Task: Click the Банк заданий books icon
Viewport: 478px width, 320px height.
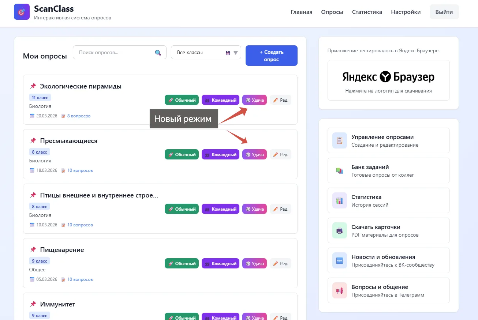Action: [x=340, y=170]
